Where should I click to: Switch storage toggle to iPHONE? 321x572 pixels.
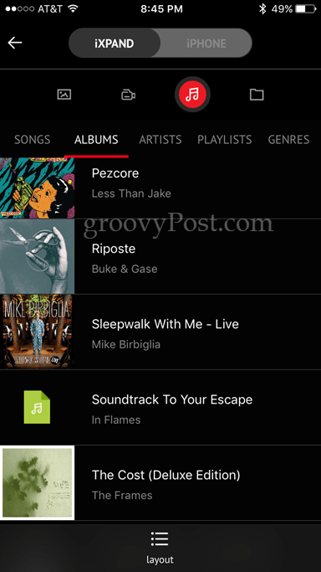[x=206, y=44]
